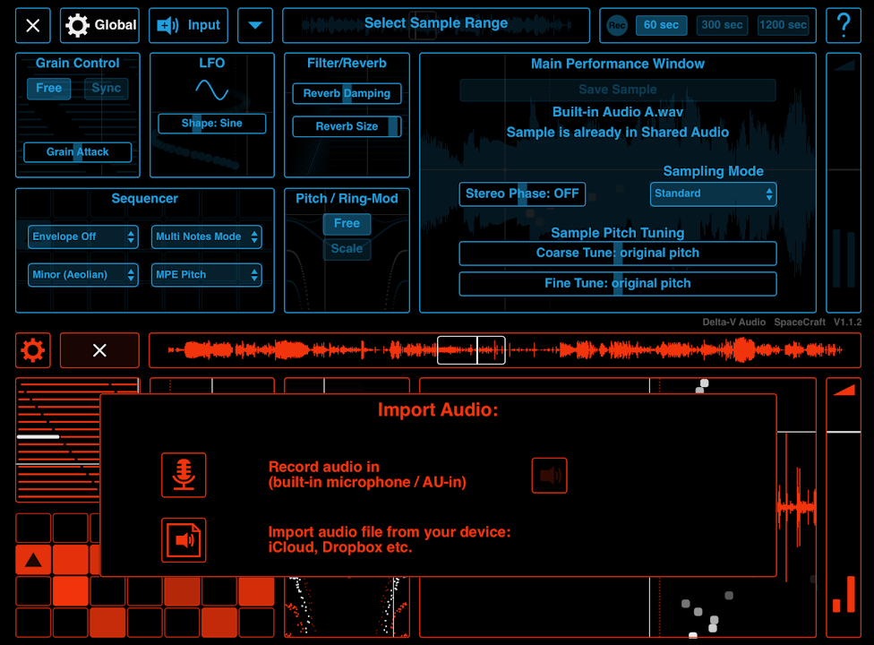Image resolution: width=874 pixels, height=645 pixels.
Task: Click the speaker preview icon in Import Audio
Action: [x=549, y=476]
